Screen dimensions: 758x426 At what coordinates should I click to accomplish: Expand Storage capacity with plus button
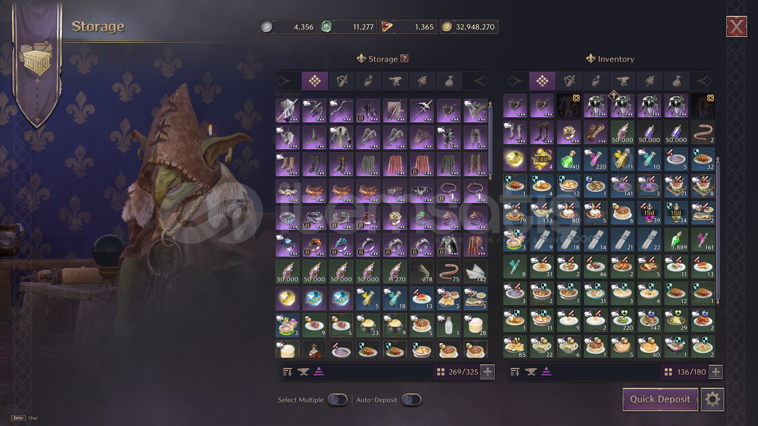point(487,372)
